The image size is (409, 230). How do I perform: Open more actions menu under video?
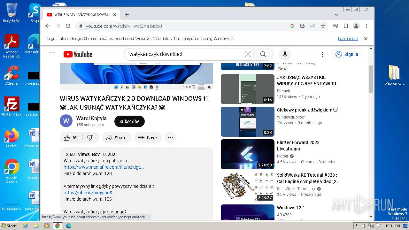click(170, 138)
